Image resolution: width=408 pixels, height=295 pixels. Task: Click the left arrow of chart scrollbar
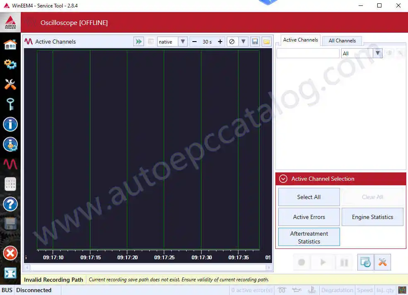pos(27,267)
